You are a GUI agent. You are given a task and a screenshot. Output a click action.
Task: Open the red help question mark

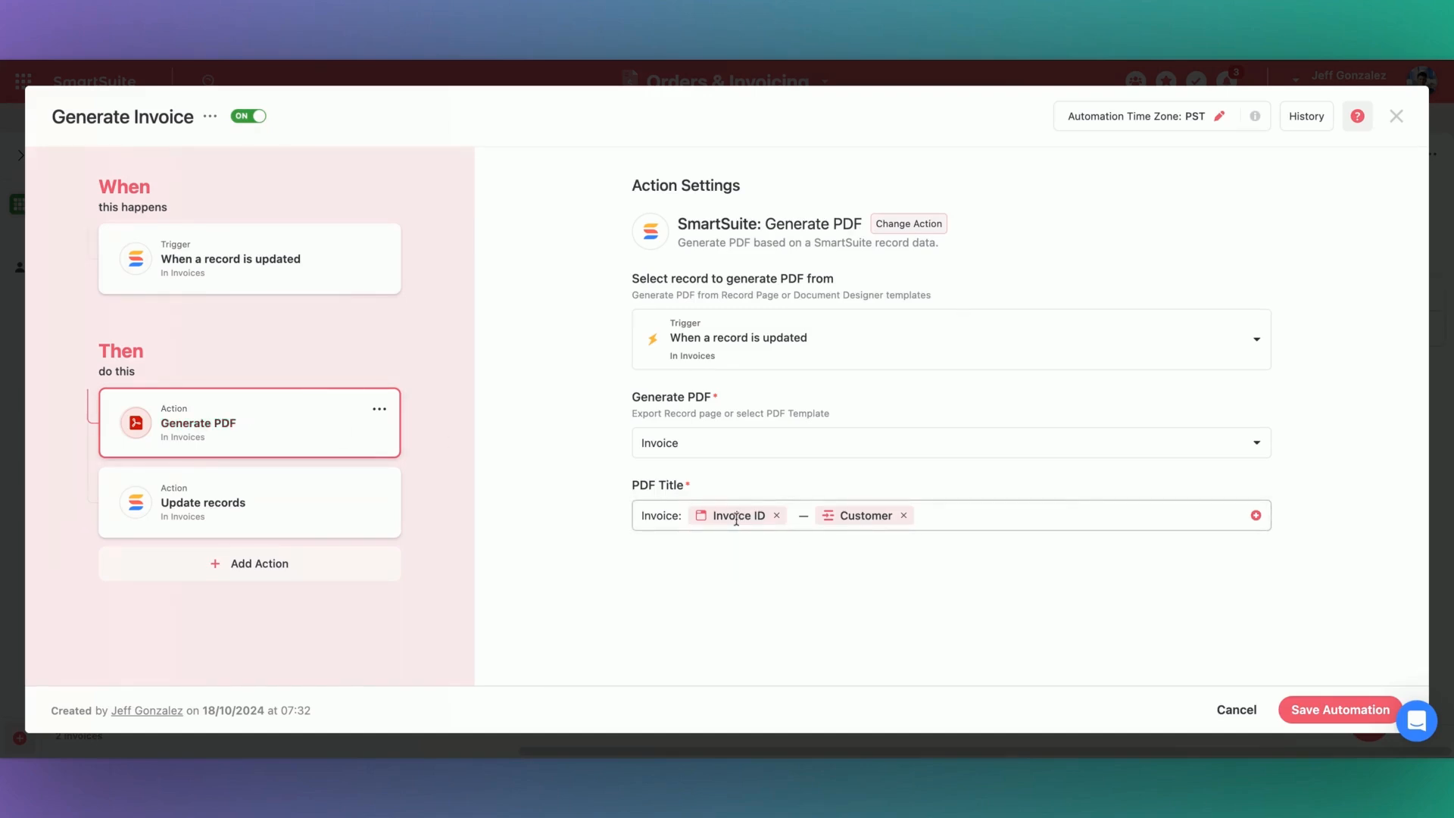click(1357, 116)
